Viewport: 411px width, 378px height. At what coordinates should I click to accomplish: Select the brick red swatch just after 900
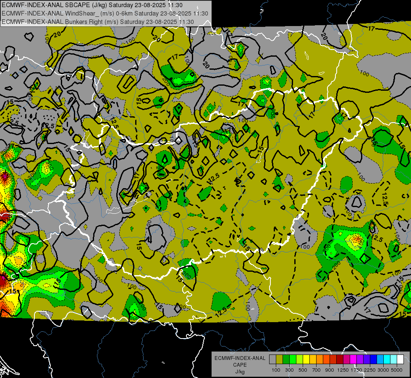333,360
